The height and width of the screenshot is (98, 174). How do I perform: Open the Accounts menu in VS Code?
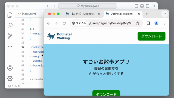[10, 68]
